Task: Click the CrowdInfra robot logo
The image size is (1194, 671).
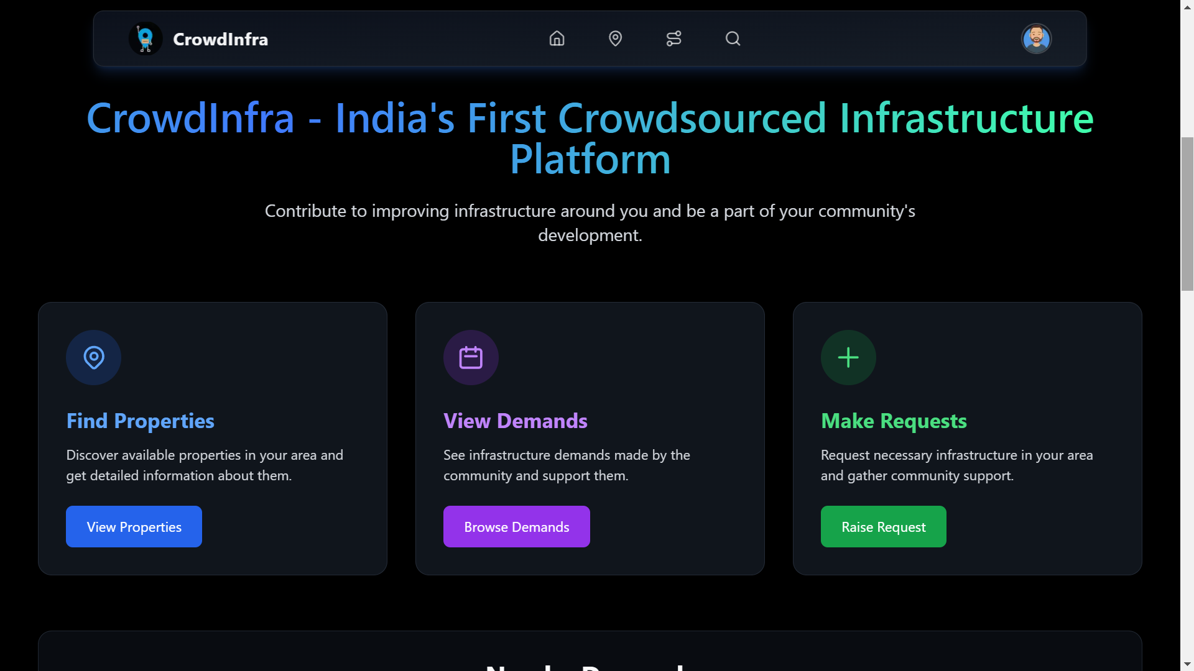Action: [x=146, y=39]
